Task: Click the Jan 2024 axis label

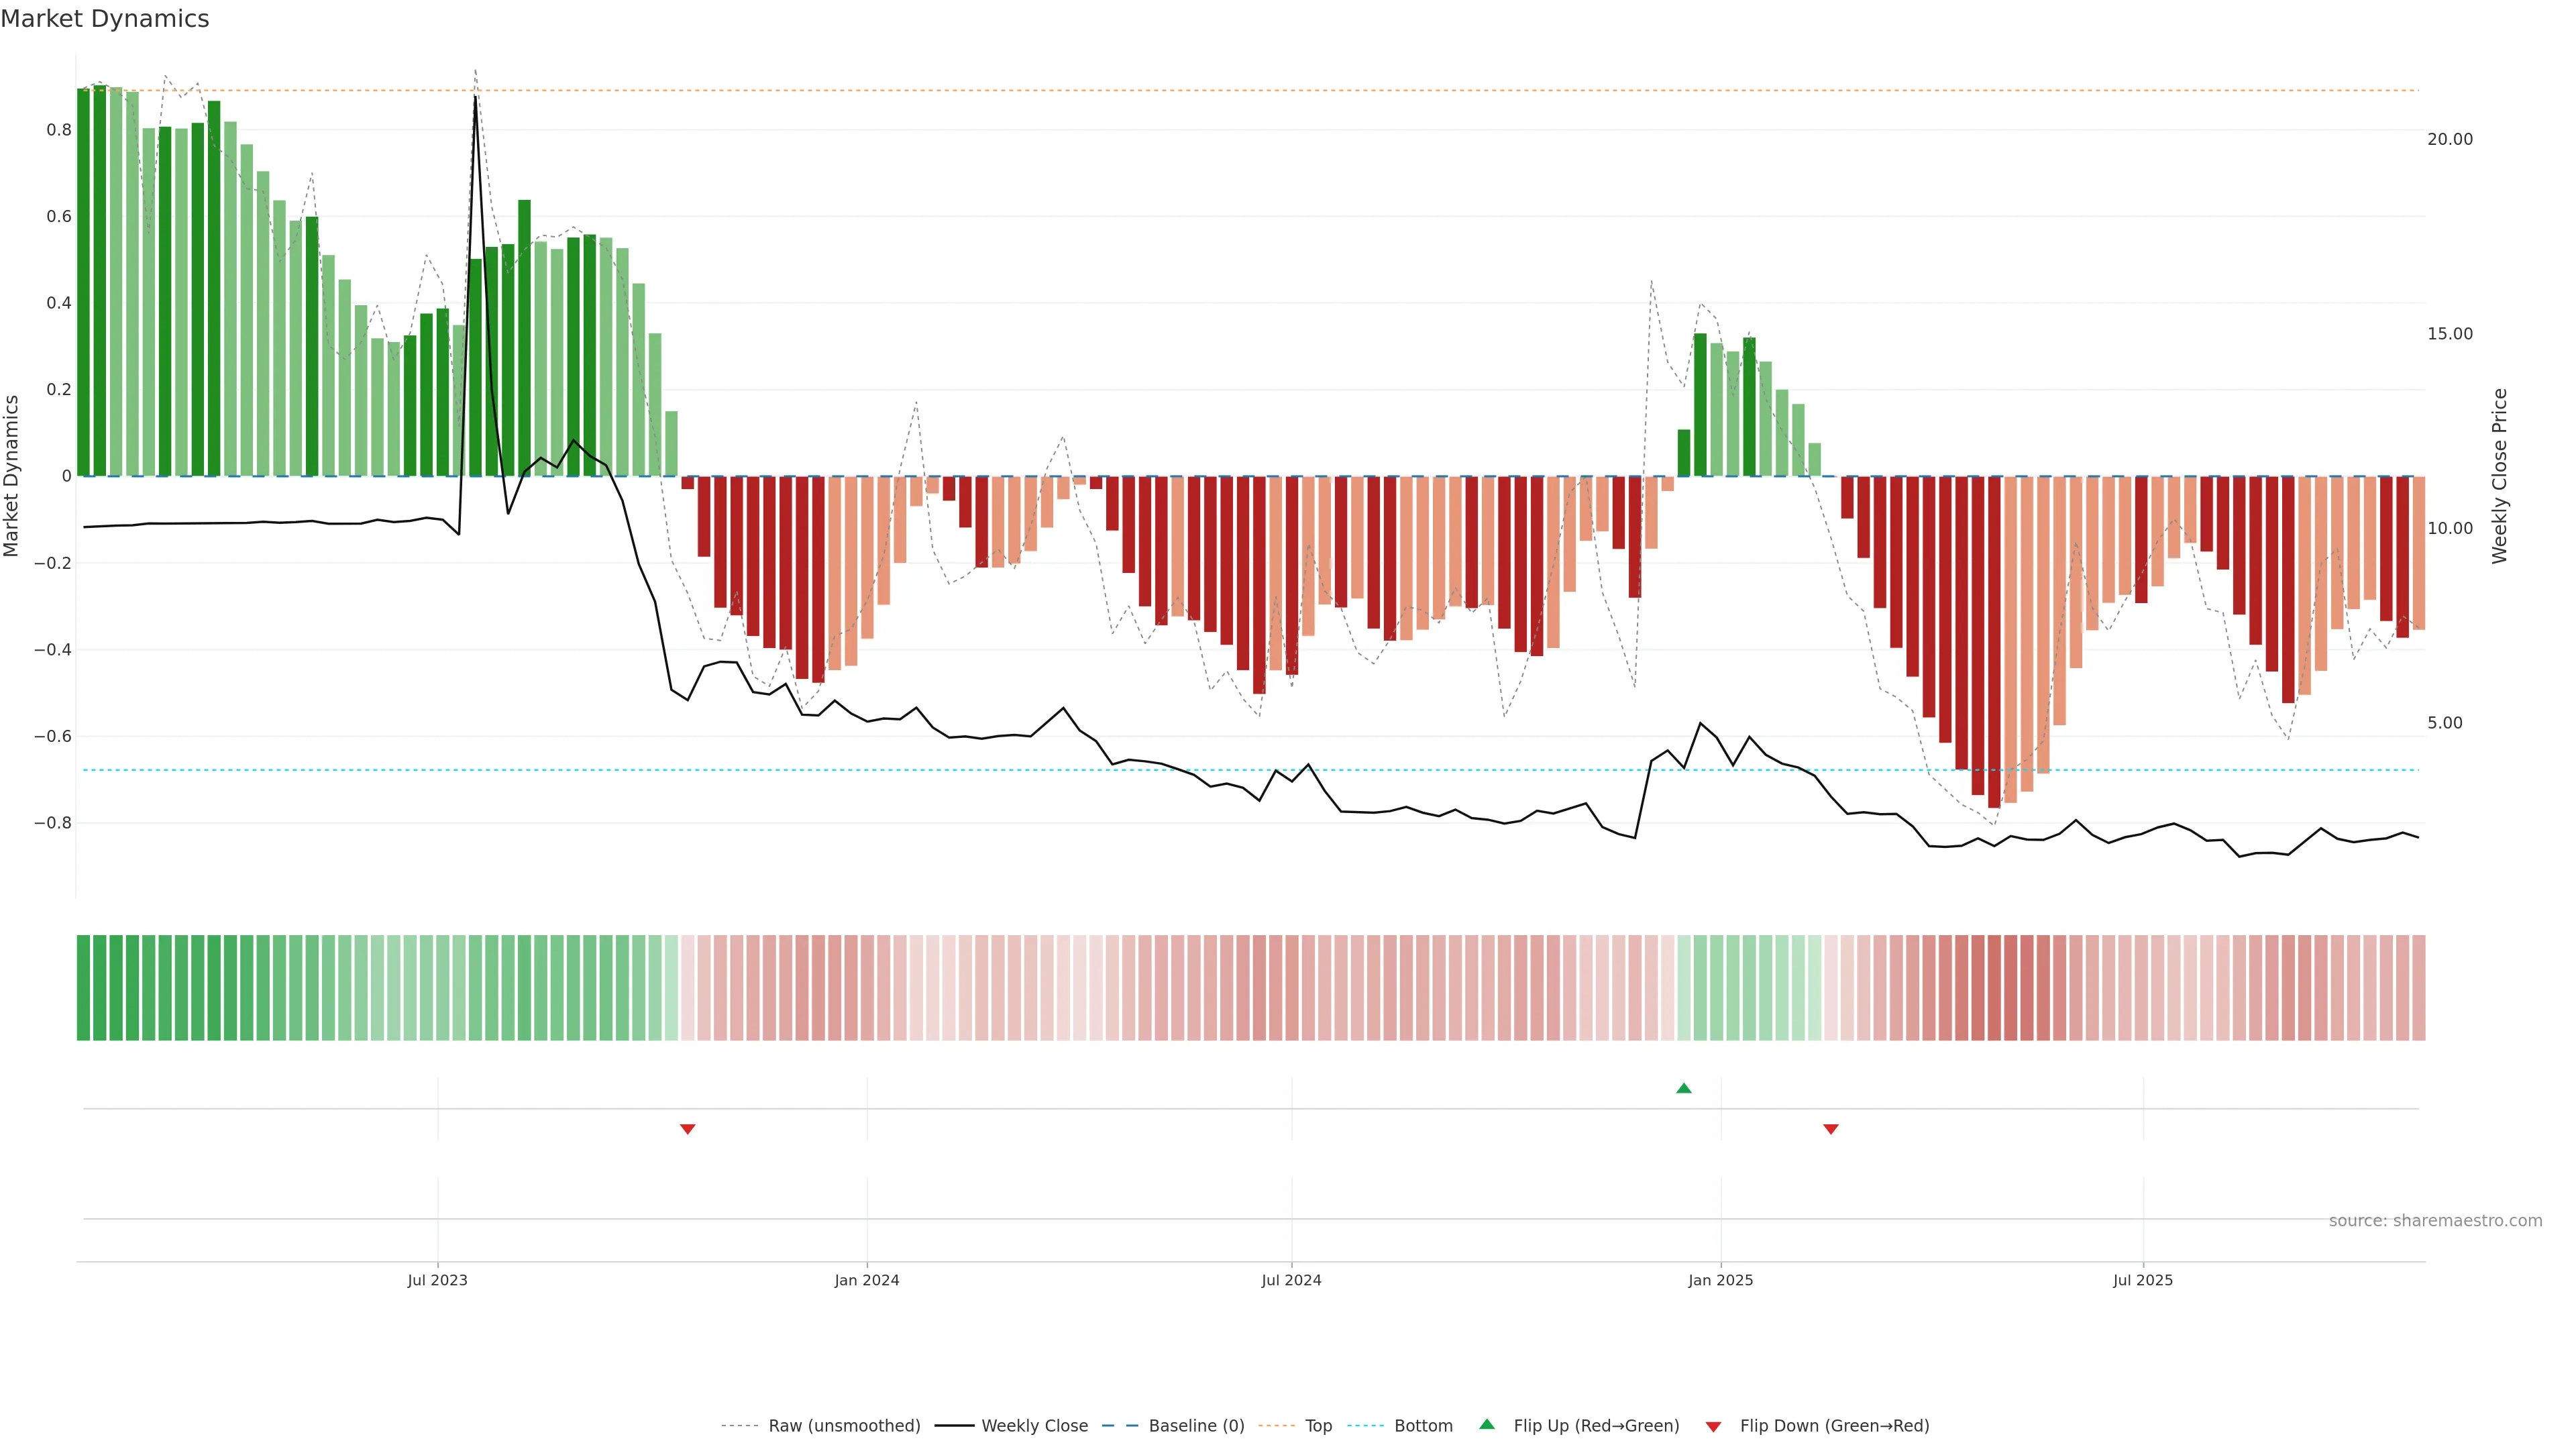Action: click(867, 1280)
